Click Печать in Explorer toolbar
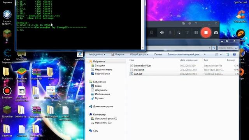The width and height of the screenshot is (249, 140). (158, 54)
